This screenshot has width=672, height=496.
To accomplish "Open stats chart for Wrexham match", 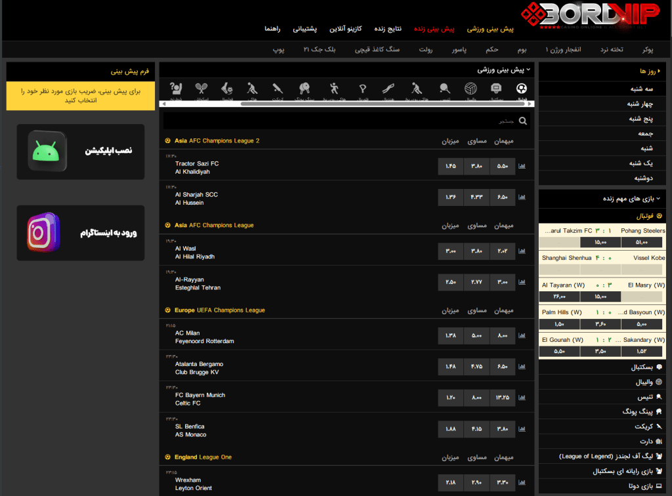I will click(x=522, y=482).
